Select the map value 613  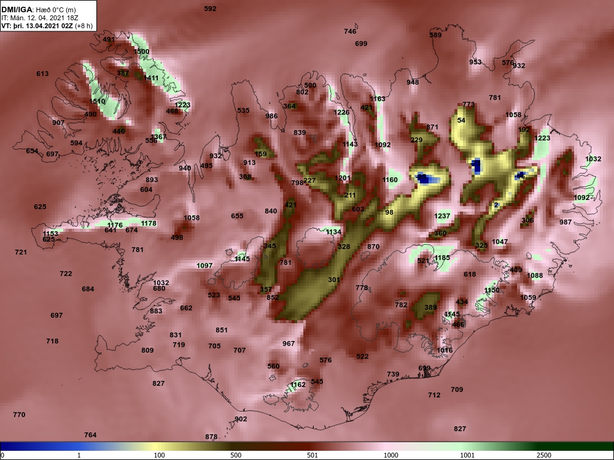click(42, 74)
